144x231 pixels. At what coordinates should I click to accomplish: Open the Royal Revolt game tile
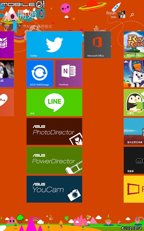click(x=134, y=45)
